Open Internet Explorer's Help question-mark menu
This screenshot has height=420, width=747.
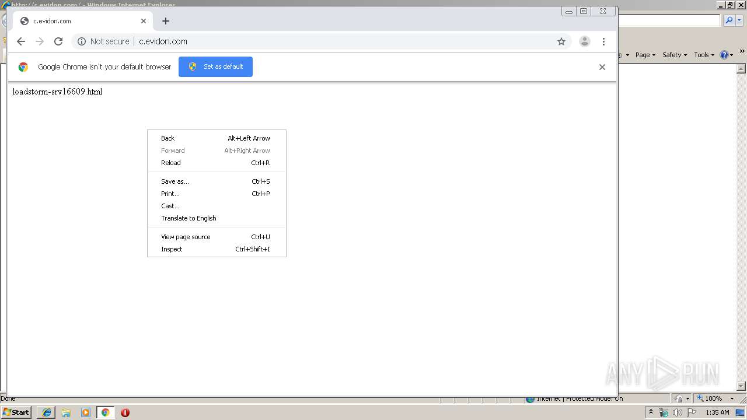coord(727,55)
